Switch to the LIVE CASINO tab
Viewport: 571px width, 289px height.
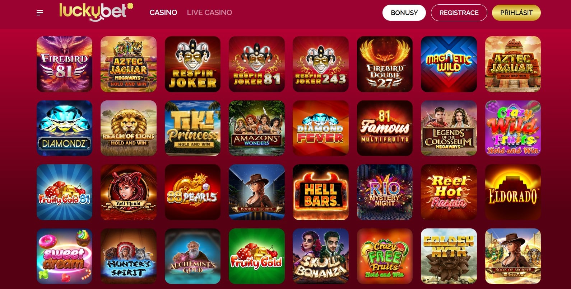209,13
